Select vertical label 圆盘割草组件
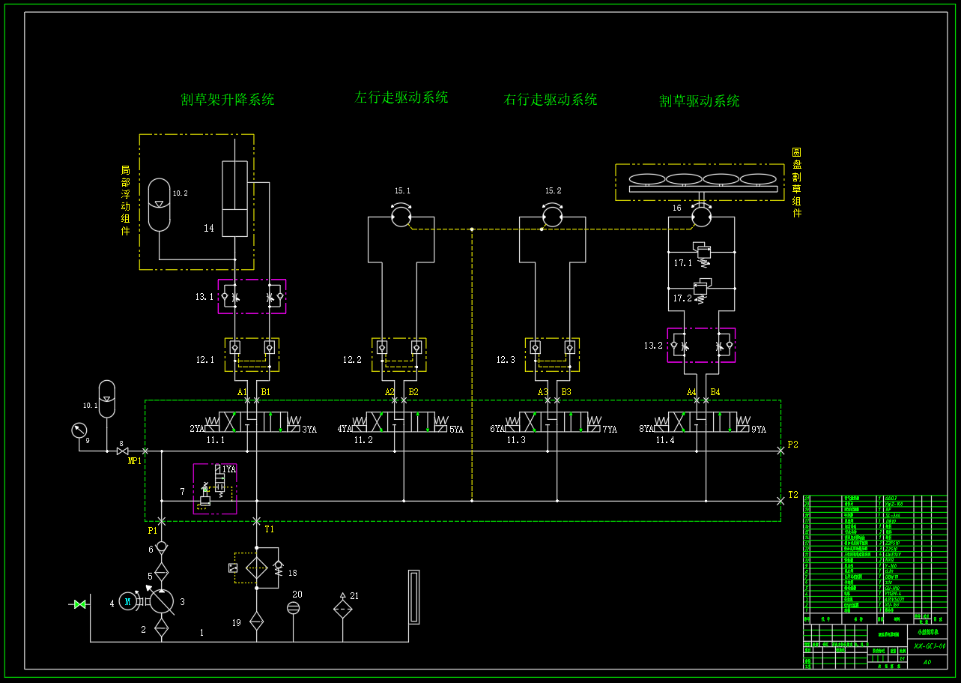 (x=797, y=182)
